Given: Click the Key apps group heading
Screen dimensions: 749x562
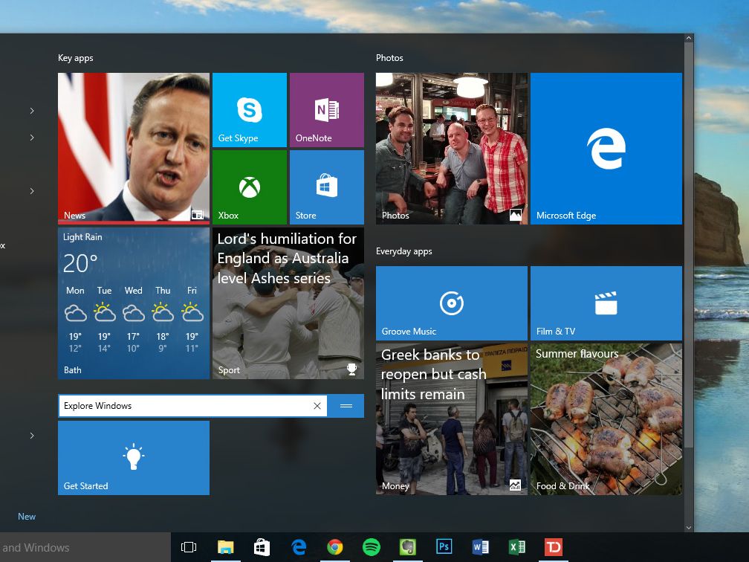Looking at the screenshot, I should [x=76, y=58].
